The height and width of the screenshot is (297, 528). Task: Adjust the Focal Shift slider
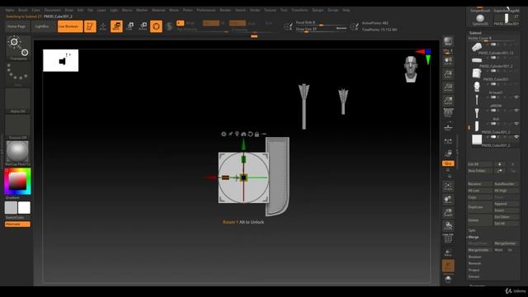point(321,23)
